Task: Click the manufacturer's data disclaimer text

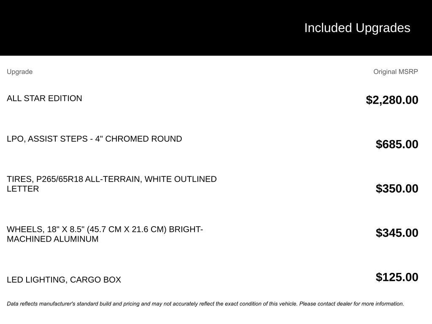Action: pyautogui.click(x=205, y=304)
